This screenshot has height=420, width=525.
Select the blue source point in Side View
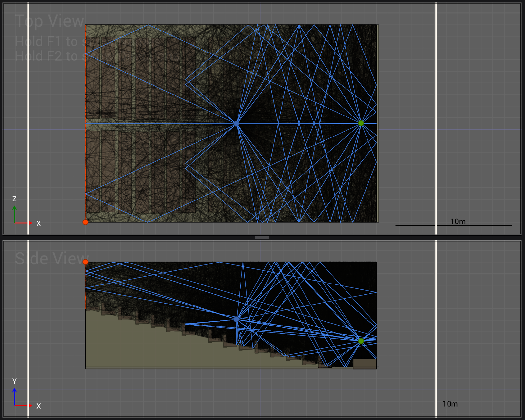(236, 319)
